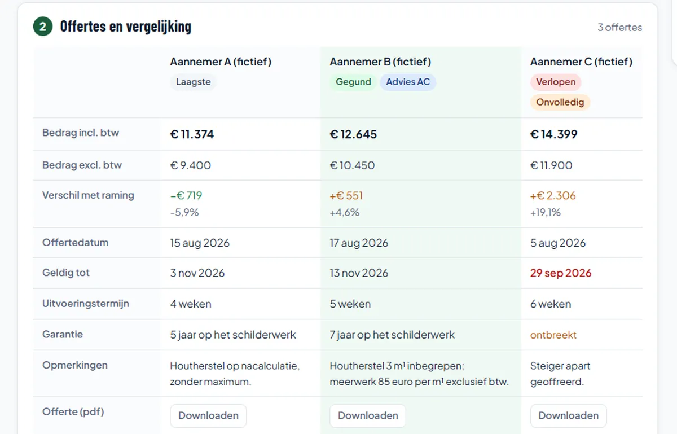Viewport: 677px width, 434px height.
Task: Click remark Steiger apart geoffreerd
Action: click(x=560, y=374)
